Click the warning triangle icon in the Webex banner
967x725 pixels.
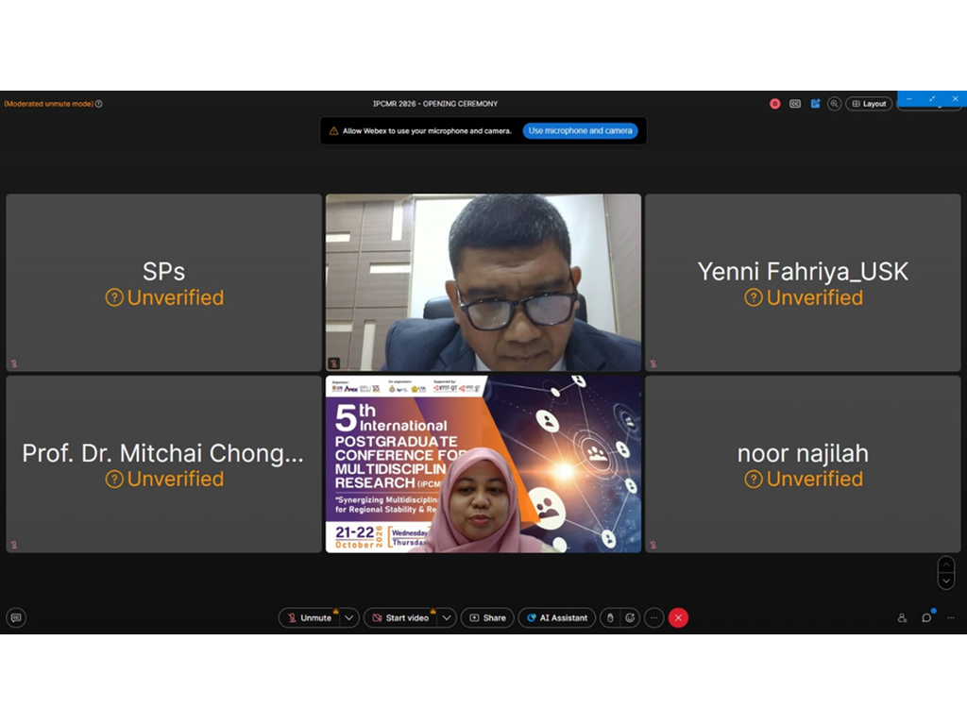(x=333, y=130)
